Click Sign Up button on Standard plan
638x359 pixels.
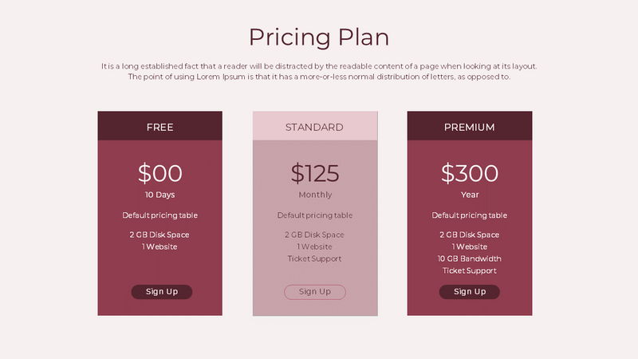click(315, 292)
